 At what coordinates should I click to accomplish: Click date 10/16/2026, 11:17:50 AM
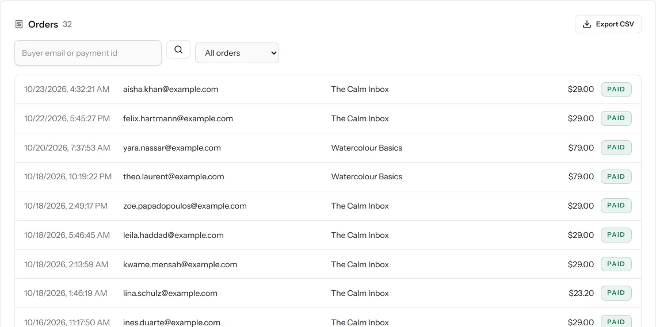tap(67, 322)
